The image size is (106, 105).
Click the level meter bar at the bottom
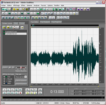[x=52, y=97]
